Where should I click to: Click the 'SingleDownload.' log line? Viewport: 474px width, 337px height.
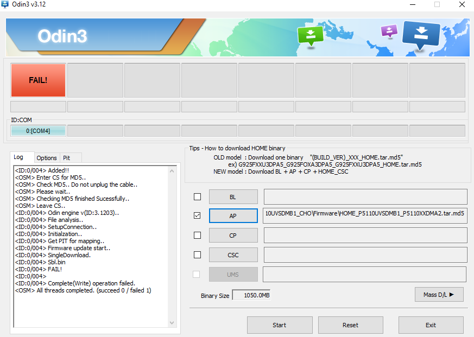coord(53,255)
